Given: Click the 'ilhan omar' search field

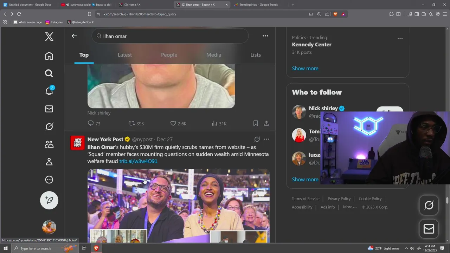Looking at the screenshot, I should pos(170,36).
